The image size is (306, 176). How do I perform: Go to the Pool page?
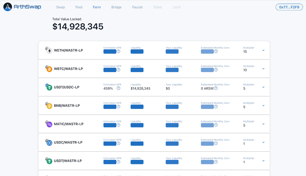point(79,7)
